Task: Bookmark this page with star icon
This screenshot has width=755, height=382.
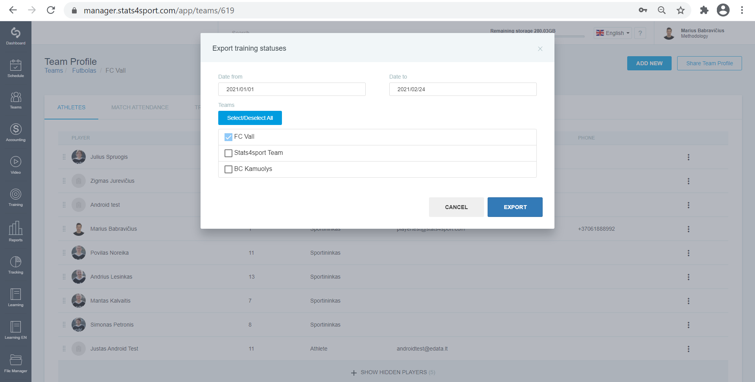Action: (x=681, y=10)
